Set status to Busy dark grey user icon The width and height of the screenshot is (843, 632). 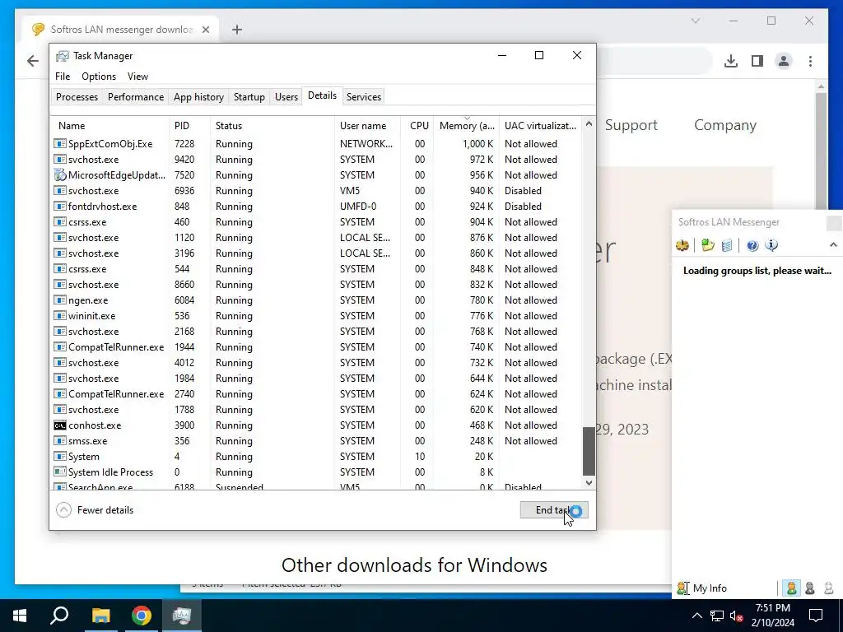click(810, 588)
